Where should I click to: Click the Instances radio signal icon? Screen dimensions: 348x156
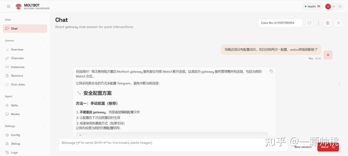coord(7,67)
